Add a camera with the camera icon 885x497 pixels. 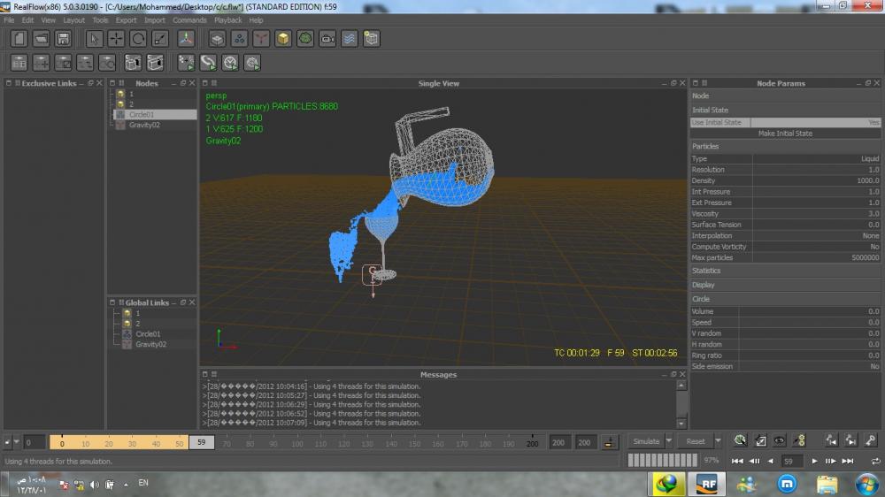[327, 39]
